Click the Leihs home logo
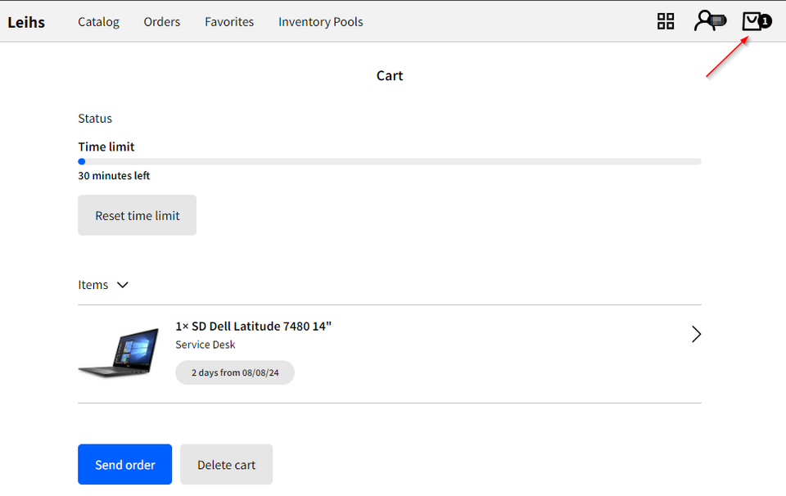The height and width of the screenshot is (496, 786). 26,22
